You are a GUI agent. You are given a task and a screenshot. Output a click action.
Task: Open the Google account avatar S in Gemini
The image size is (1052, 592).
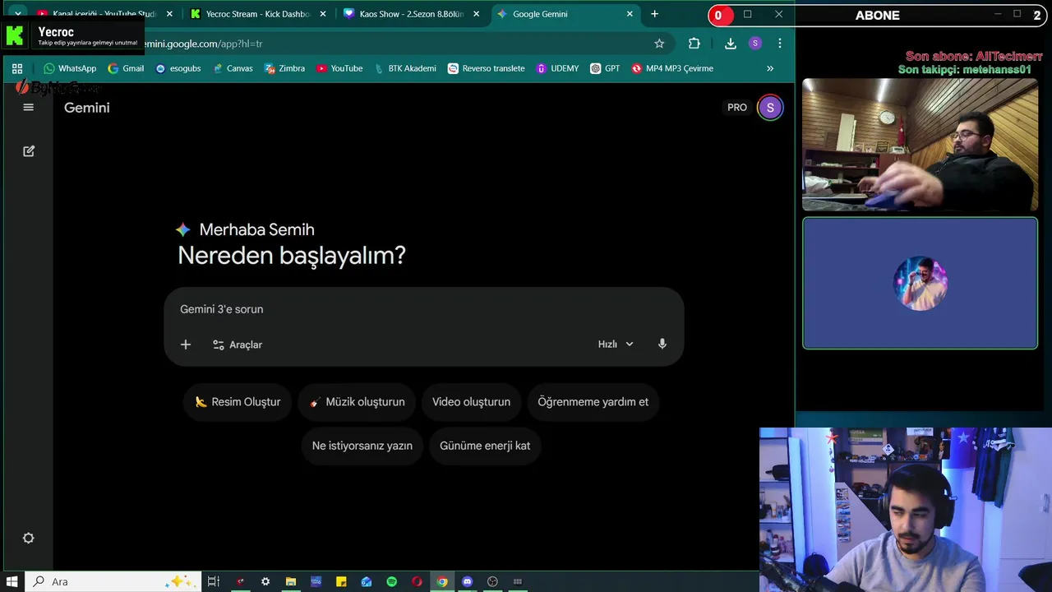[x=770, y=108]
